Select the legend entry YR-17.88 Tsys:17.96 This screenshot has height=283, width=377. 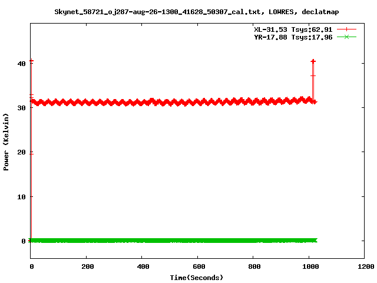coord(293,37)
